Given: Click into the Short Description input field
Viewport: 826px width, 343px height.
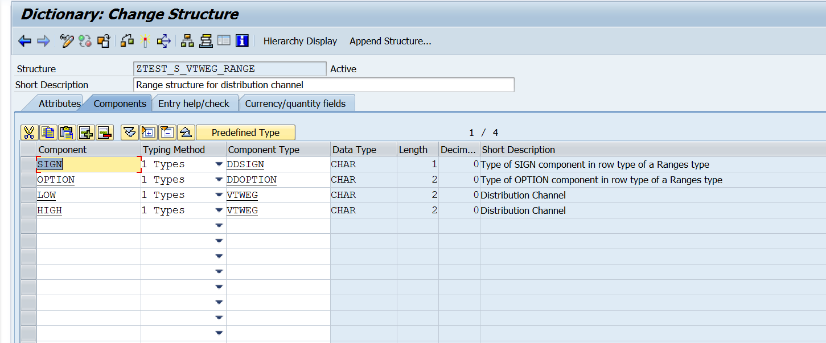Looking at the screenshot, I should tap(323, 85).
